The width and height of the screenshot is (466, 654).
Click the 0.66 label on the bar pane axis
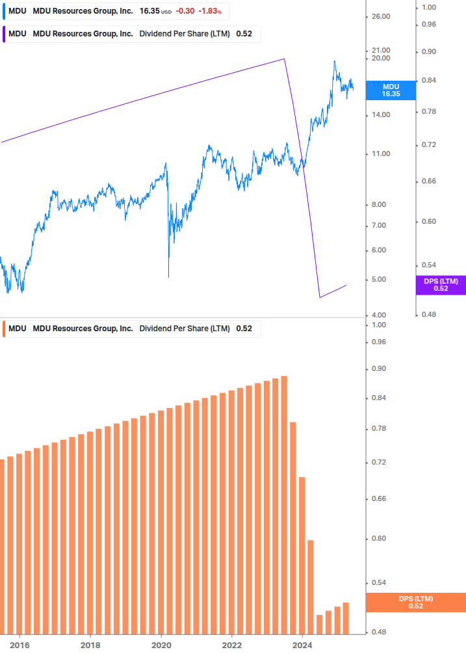tap(379, 499)
